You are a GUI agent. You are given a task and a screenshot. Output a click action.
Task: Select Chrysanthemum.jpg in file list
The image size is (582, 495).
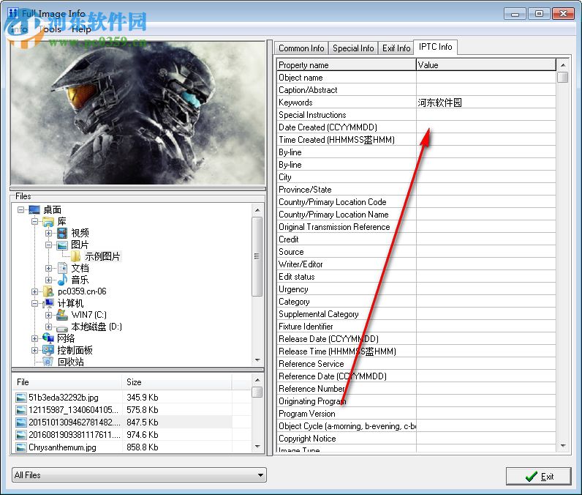click(x=62, y=447)
